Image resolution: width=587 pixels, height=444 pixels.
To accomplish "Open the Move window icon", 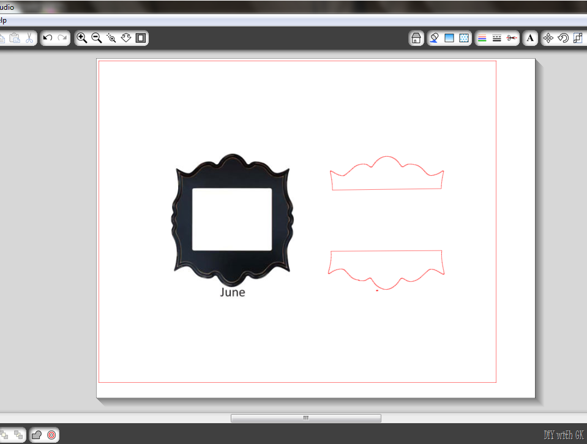I will coord(548,38).
